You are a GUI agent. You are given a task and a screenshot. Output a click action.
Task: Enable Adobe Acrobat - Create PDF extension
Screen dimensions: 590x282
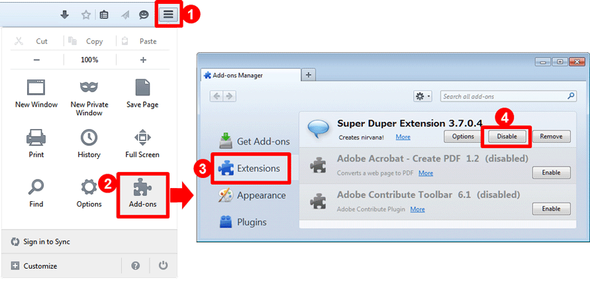(551, 173)
